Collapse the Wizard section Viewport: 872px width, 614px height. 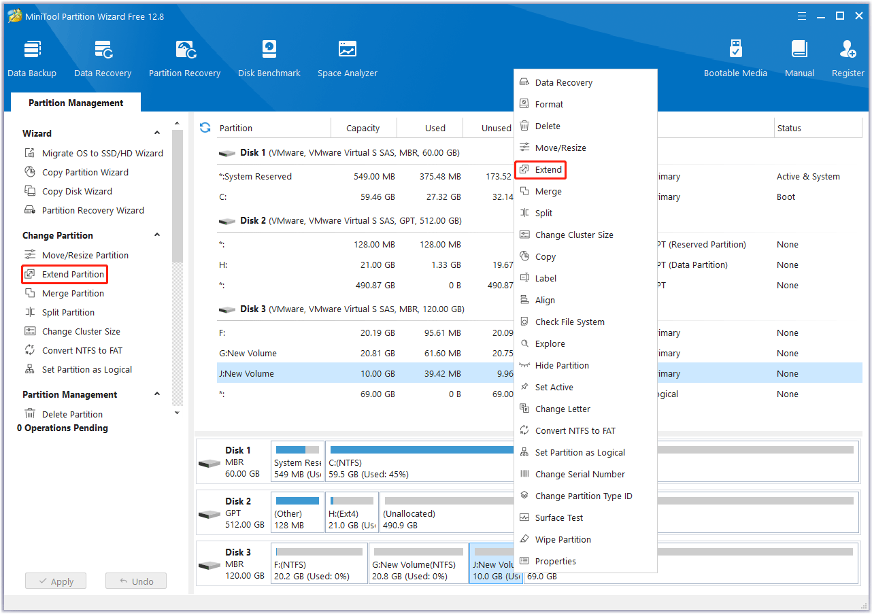click(x=157, y=133)
